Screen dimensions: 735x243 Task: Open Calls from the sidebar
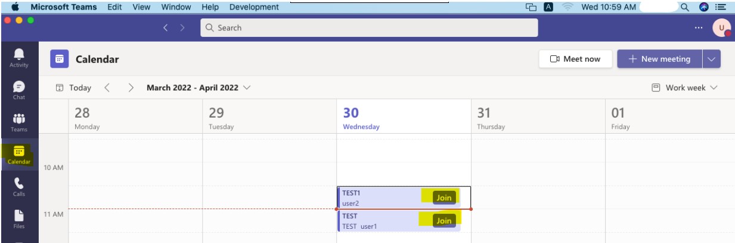18,187
